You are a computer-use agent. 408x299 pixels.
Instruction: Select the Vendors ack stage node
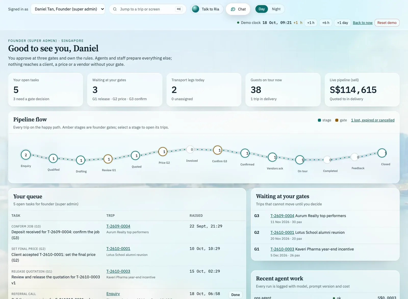coord(272,157)
